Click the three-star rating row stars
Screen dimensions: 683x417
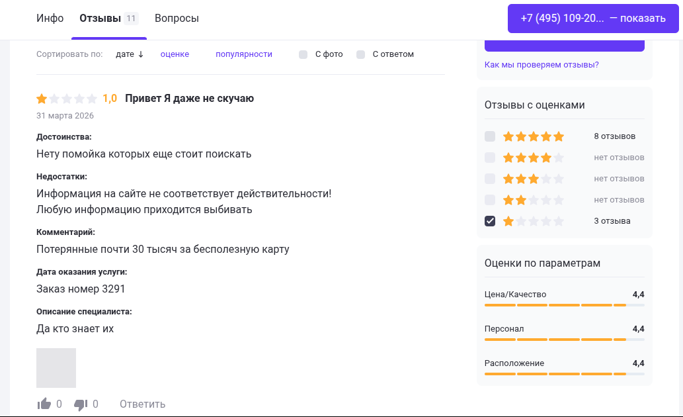coord(533,179)
